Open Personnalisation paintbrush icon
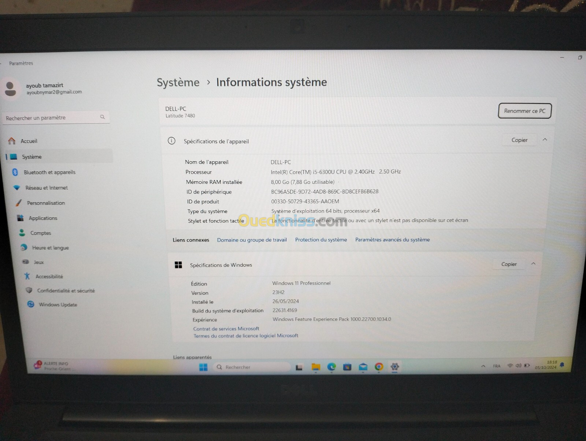The width and height of the screenshot is (586, 441). (x=19, y=203)
